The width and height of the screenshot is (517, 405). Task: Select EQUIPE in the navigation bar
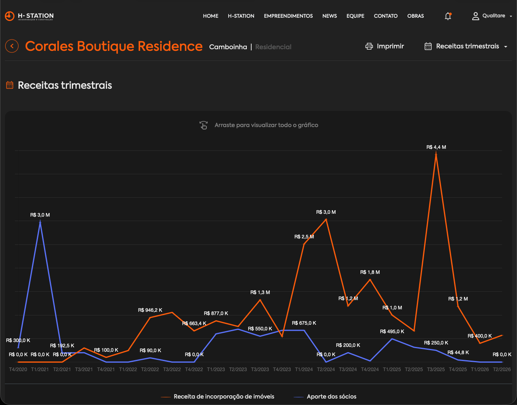pyautogui.click(x=355, y=16)
